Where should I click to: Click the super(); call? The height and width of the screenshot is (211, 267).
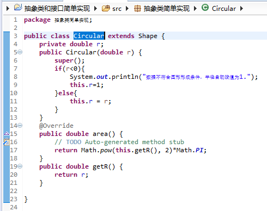pos(69,60)
